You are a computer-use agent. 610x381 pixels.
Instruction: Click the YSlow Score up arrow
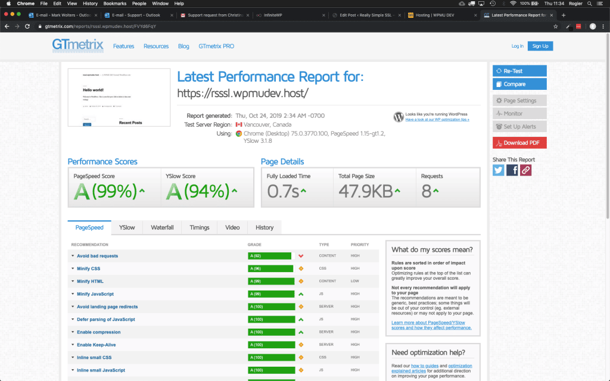click(x=235, y=190)
